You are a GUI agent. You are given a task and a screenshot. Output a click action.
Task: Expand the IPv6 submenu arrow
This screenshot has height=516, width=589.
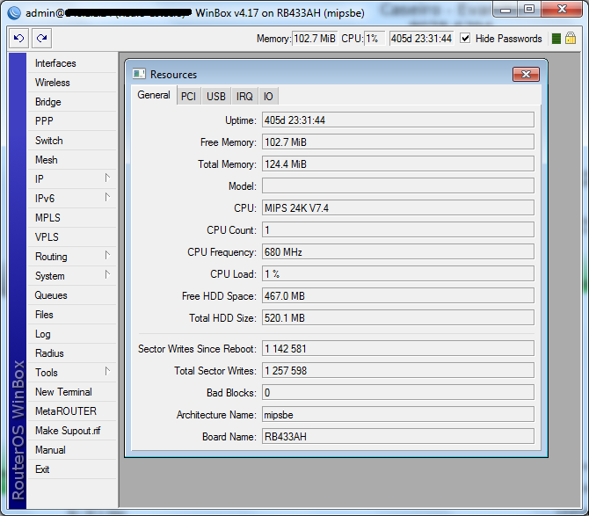coord(107,197)
